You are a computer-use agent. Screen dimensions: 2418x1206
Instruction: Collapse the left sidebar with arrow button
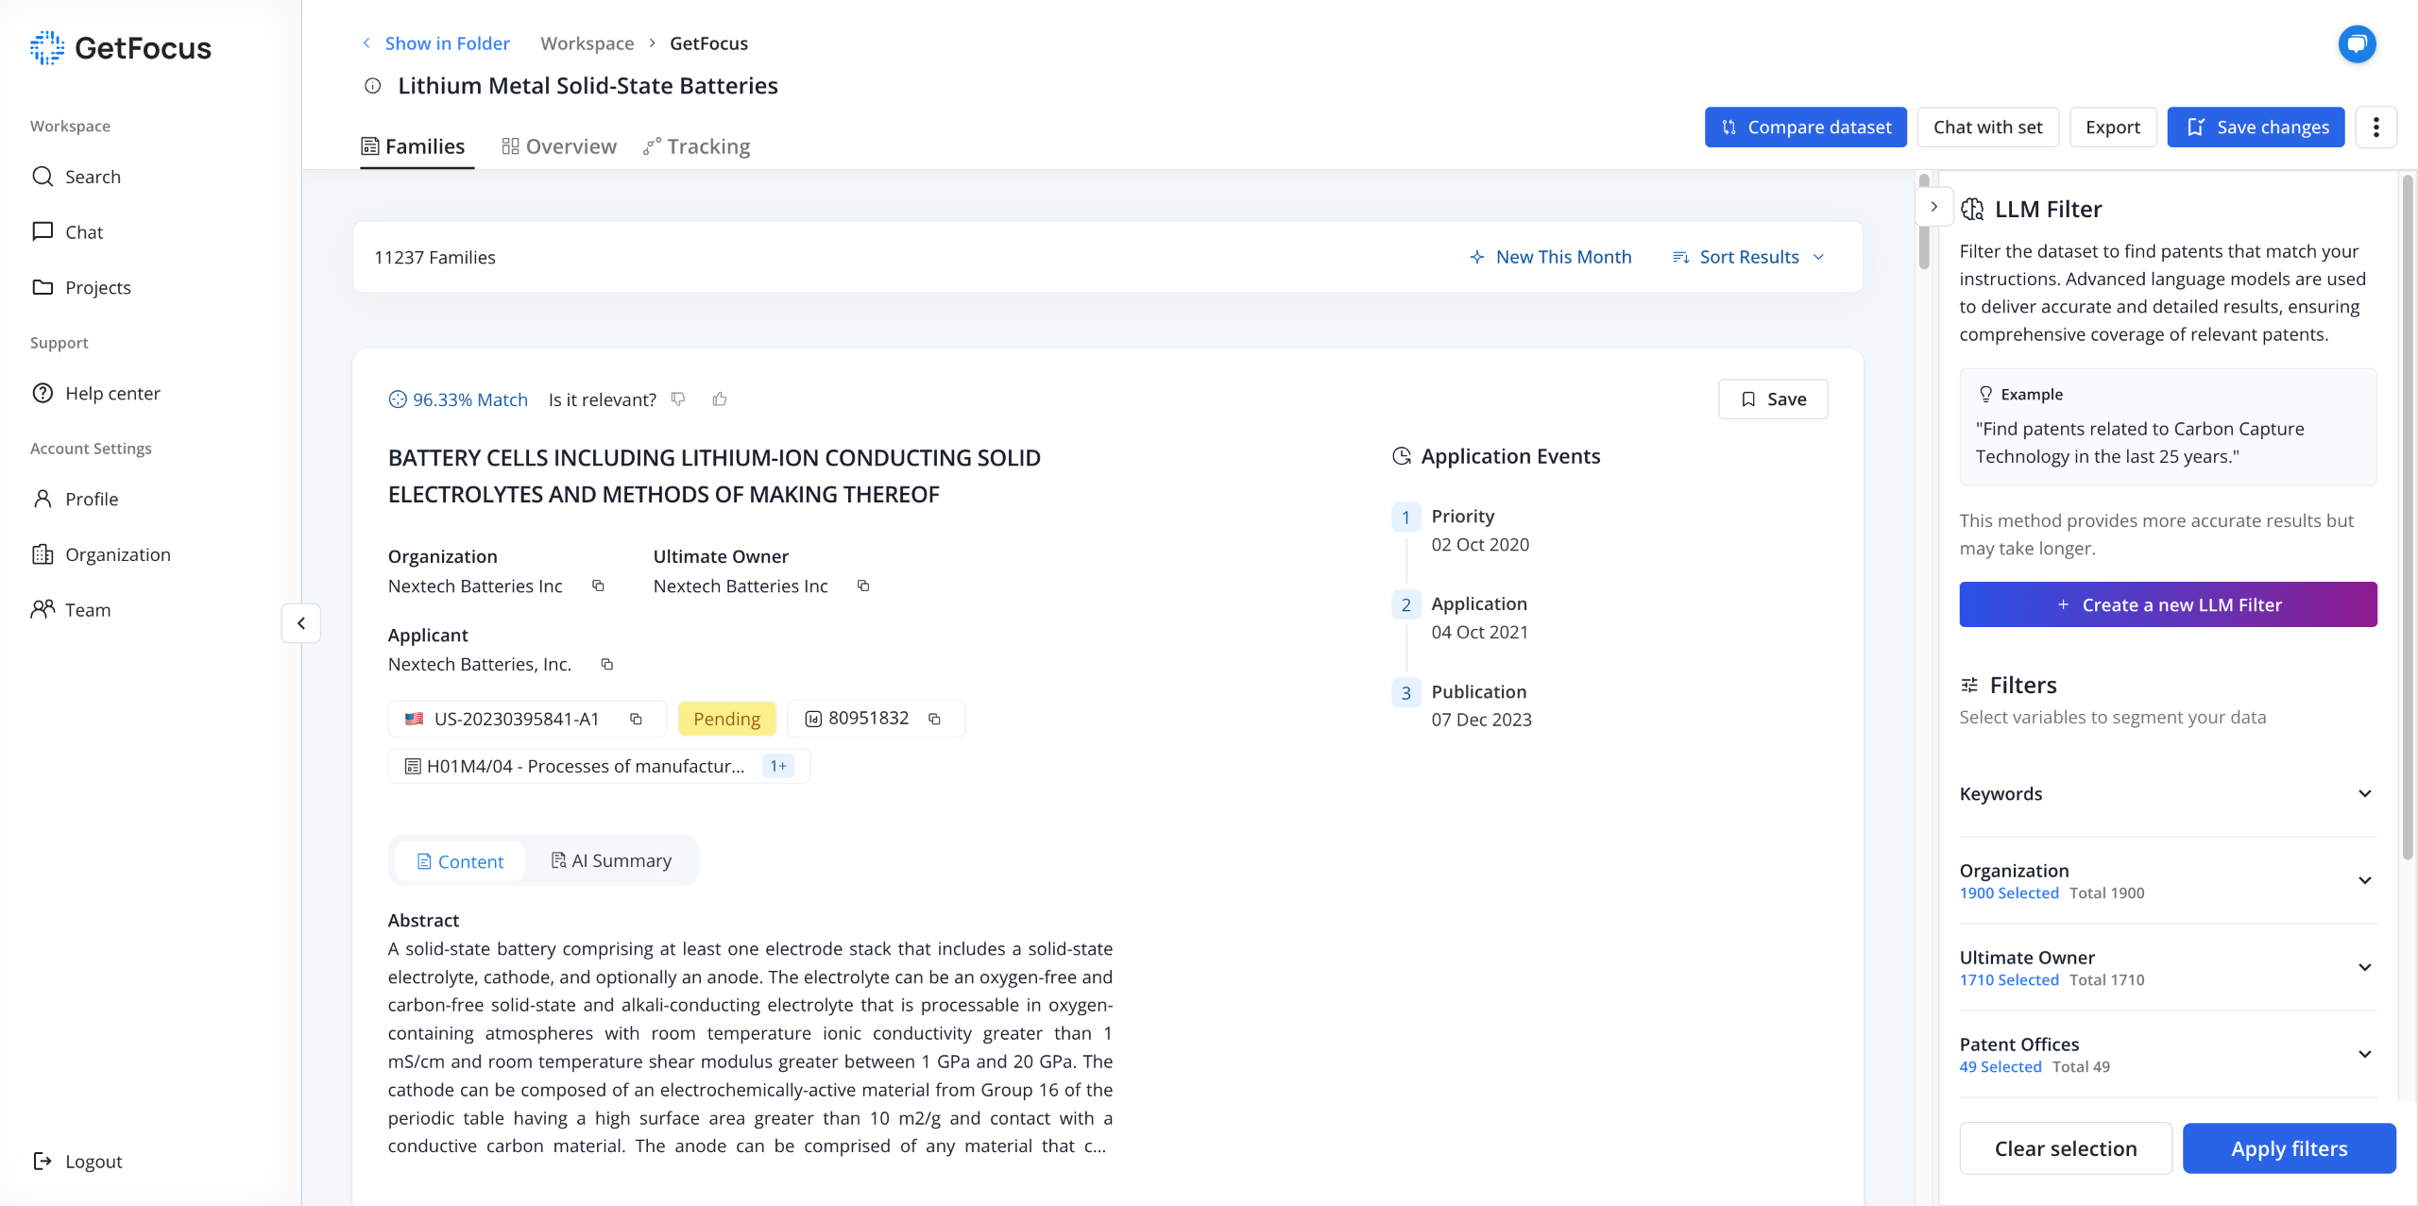pos(300,623)
